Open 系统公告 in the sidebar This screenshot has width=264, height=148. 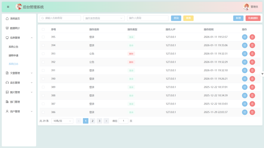coord(13,47)
